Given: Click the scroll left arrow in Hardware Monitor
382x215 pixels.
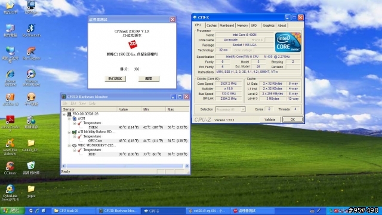Looking at the screenshot, I should [x=64, y=166].
